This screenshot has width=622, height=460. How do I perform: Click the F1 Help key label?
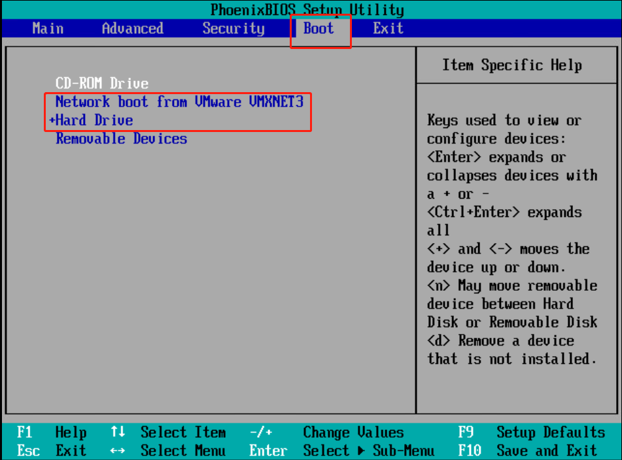point(25,433)
